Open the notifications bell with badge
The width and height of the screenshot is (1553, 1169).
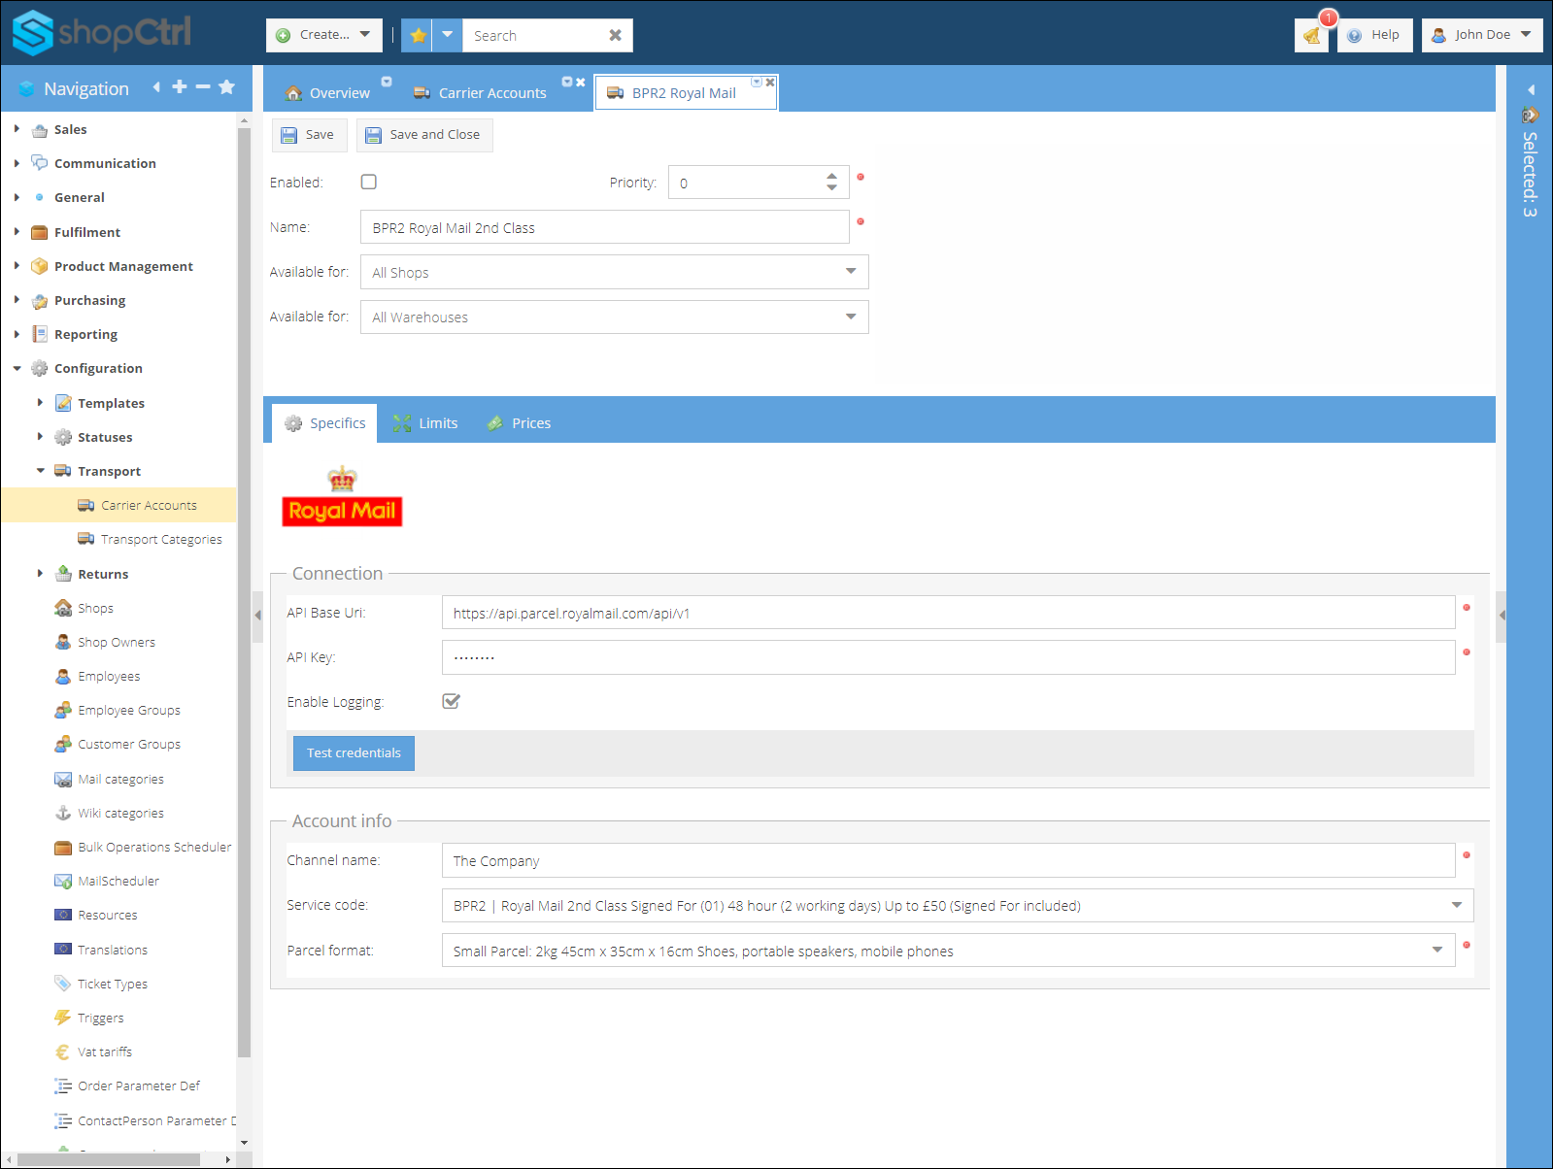1311,35
